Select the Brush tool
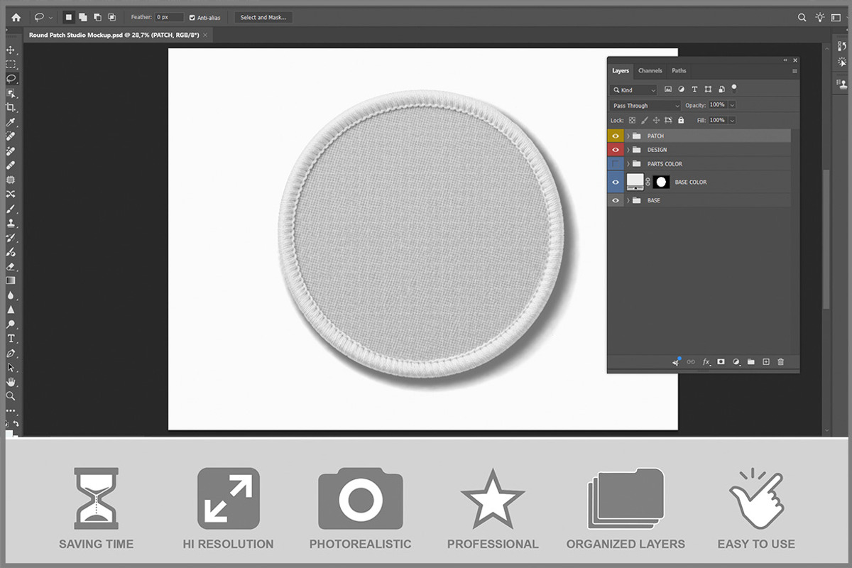This screenshot has height=568, width=852. [11, 209]
